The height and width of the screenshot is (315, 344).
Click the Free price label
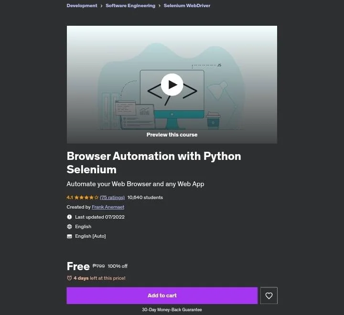tap(78, 266)
